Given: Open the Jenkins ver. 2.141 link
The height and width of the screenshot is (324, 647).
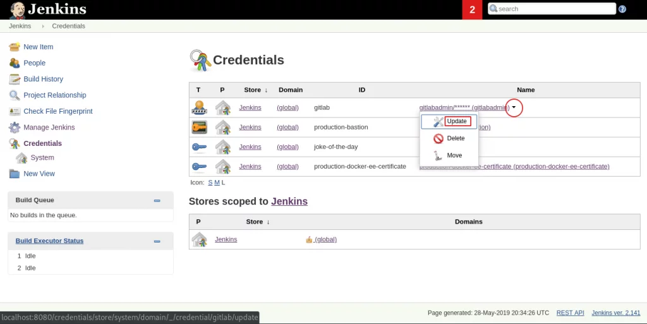Looking at the screenshot, I should point(616,313).
